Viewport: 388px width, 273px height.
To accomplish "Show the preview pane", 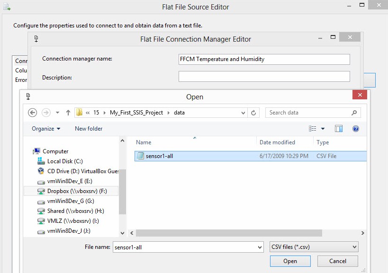I will [339, 129].
